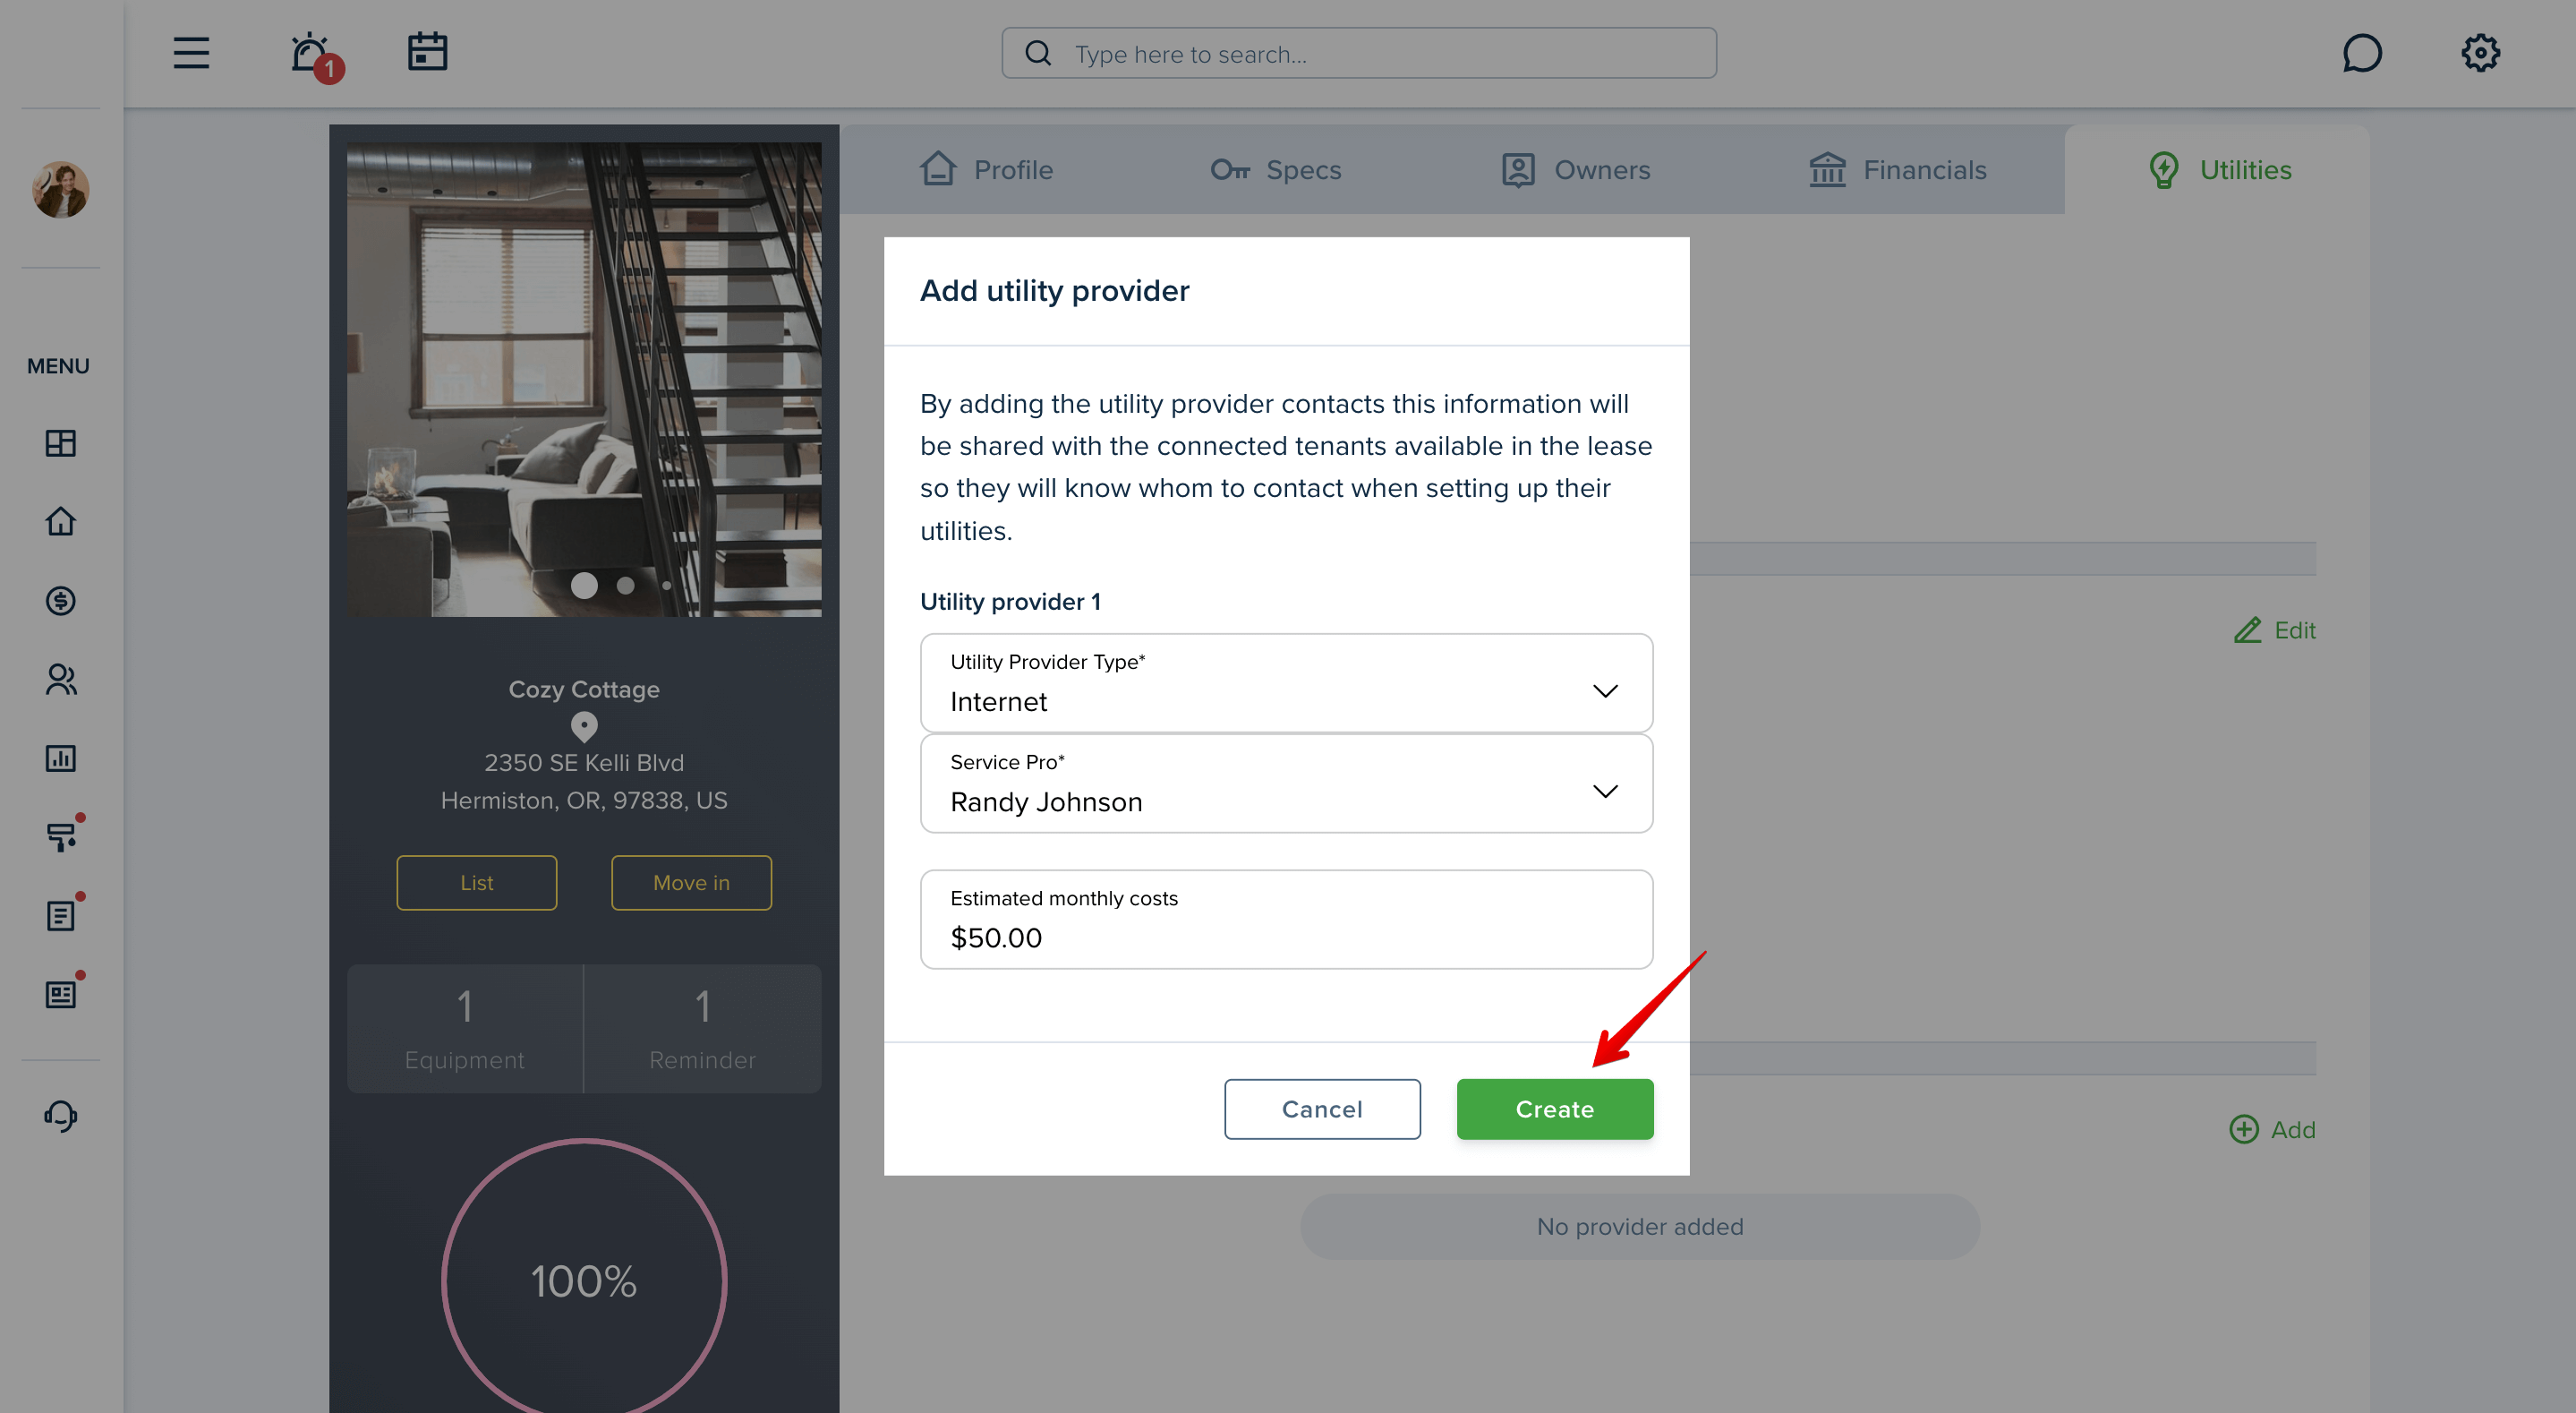The image size is (2576, 1413).
Task: Open the contacts people icon in sidebar
Action: pos(61,680)
